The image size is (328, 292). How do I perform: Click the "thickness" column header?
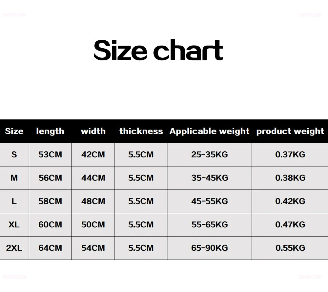(x=141, y=131)
